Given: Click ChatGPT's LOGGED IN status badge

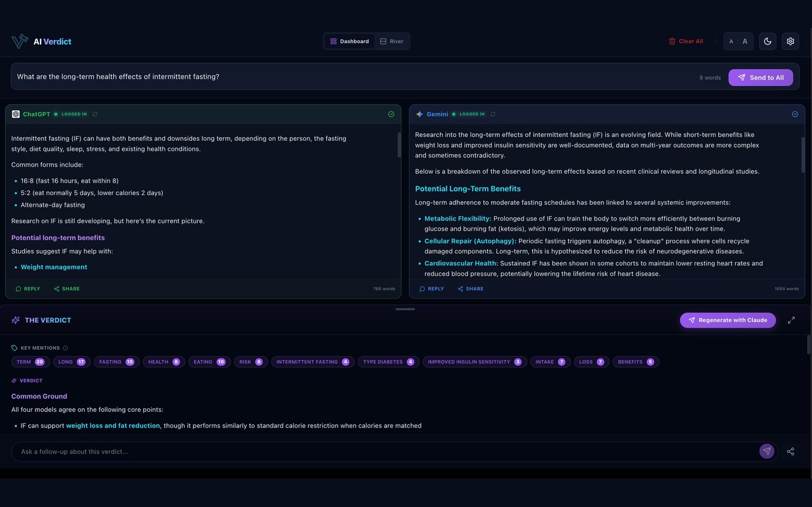Looking at the screenshot, I should [x=71, y=114].
